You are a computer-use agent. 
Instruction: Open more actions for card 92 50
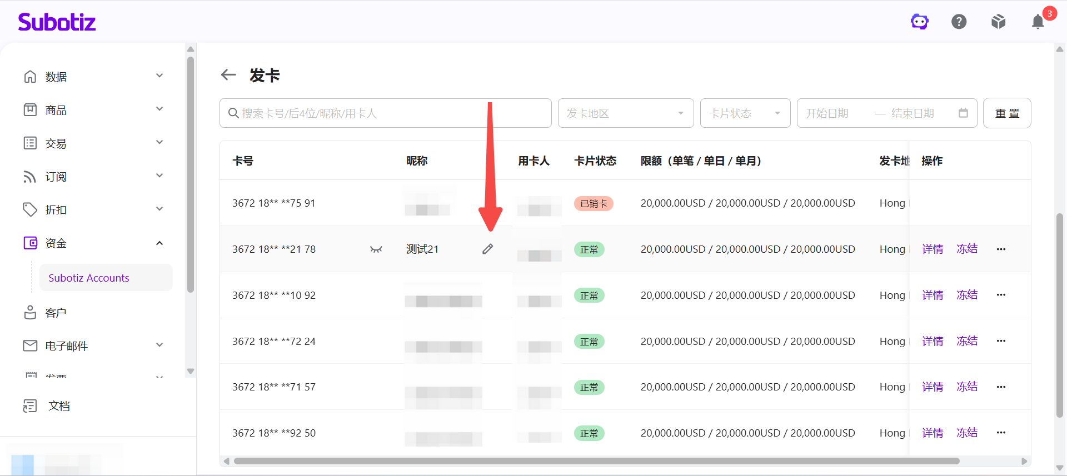pos(1001,433)
